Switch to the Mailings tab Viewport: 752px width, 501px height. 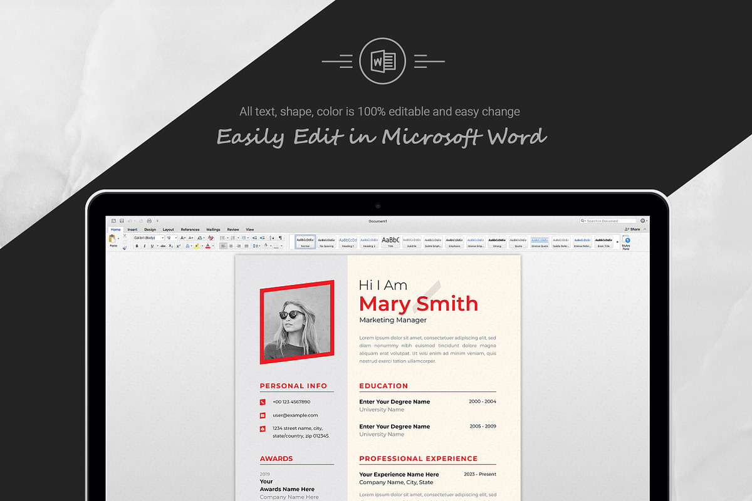click(213, 229)
